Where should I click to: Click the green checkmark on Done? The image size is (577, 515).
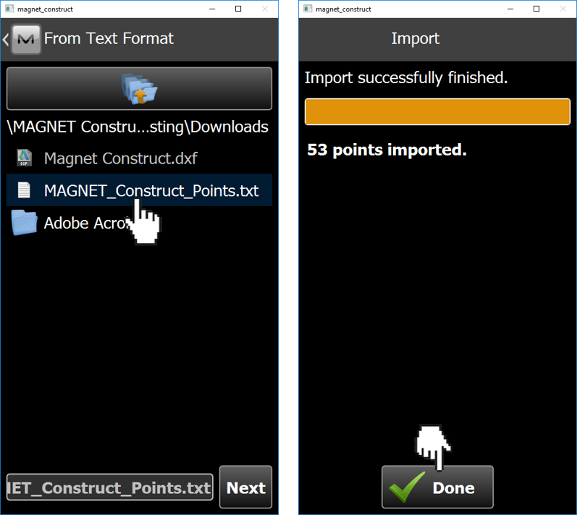click(x=407, y=486)
